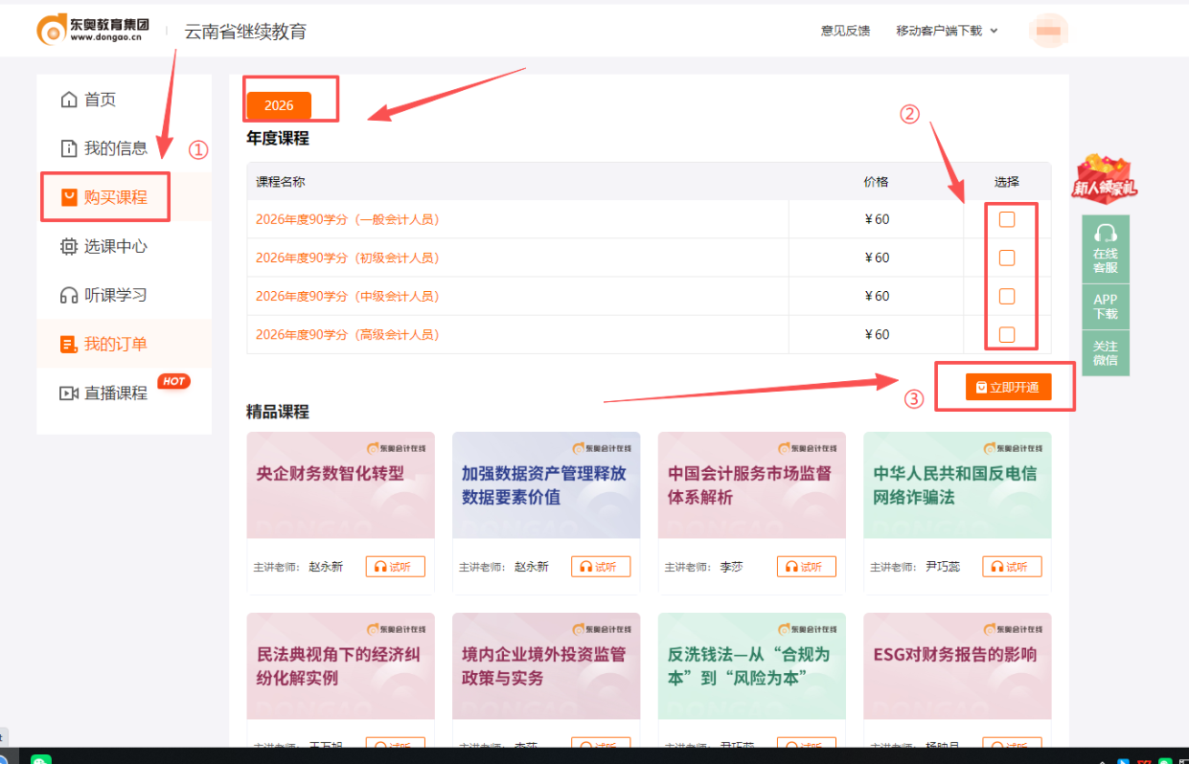Select the 首页 home icon in sidebar
This screenshot has width=1189, height=764.
[70, 99]
